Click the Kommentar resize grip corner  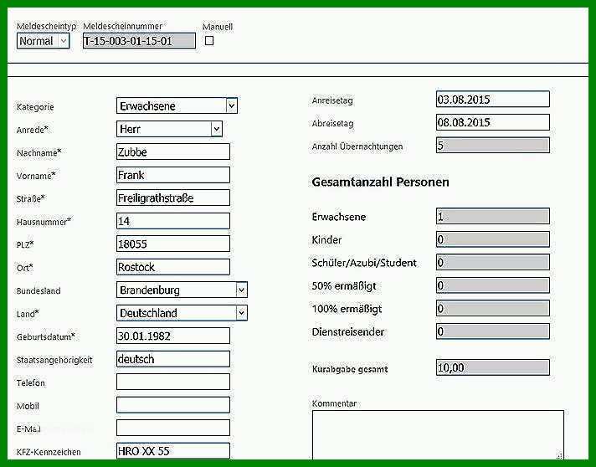[x=559, y=454]
